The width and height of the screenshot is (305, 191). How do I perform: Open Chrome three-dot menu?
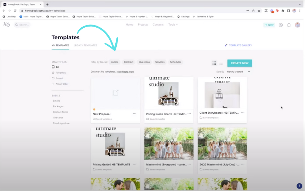click(300, 11)
